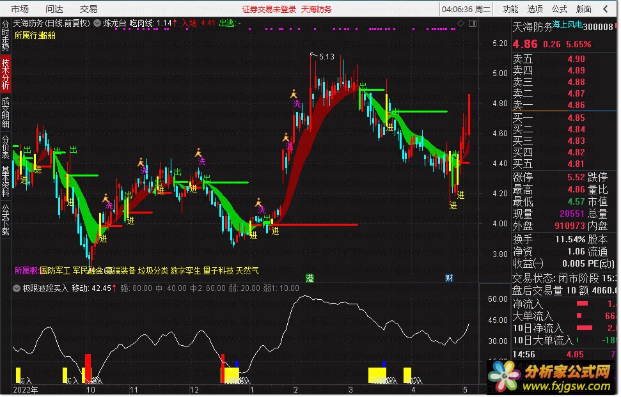Click the 最低 4.57 value
This screenshot has height=397, width=621.
pos(576,201)
